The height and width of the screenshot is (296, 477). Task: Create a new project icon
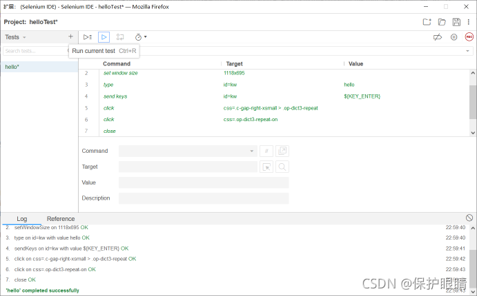(x=427, y=22)
